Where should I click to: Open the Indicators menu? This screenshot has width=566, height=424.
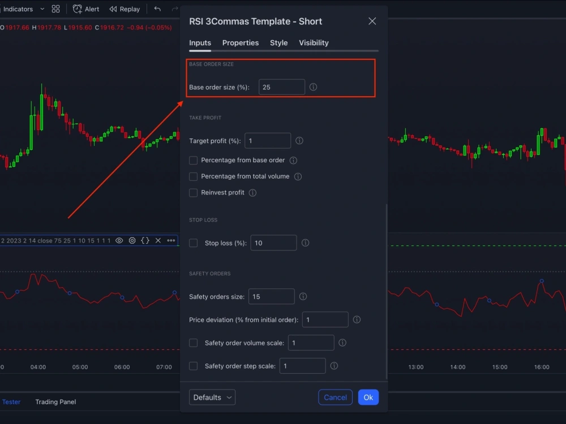click(17, 9)
